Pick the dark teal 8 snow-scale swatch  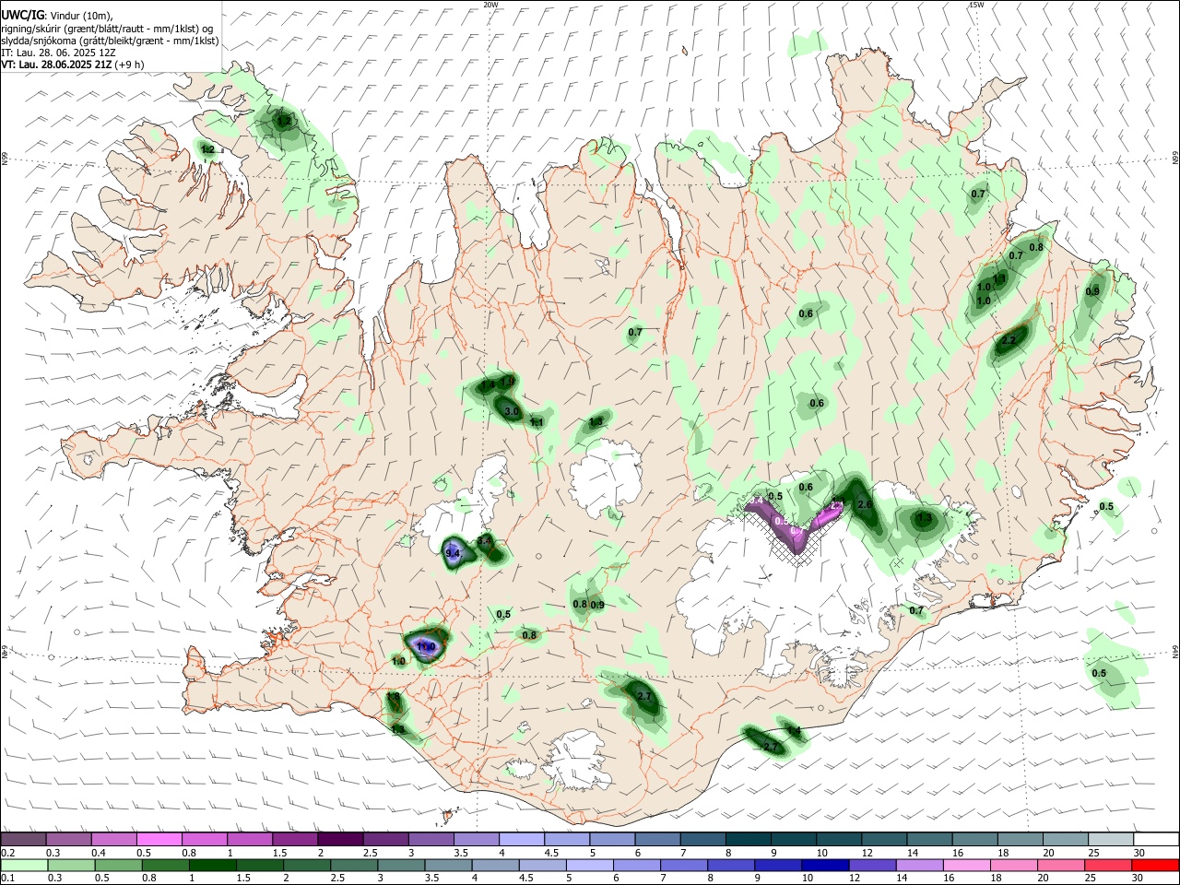click(x=749, y=839)
